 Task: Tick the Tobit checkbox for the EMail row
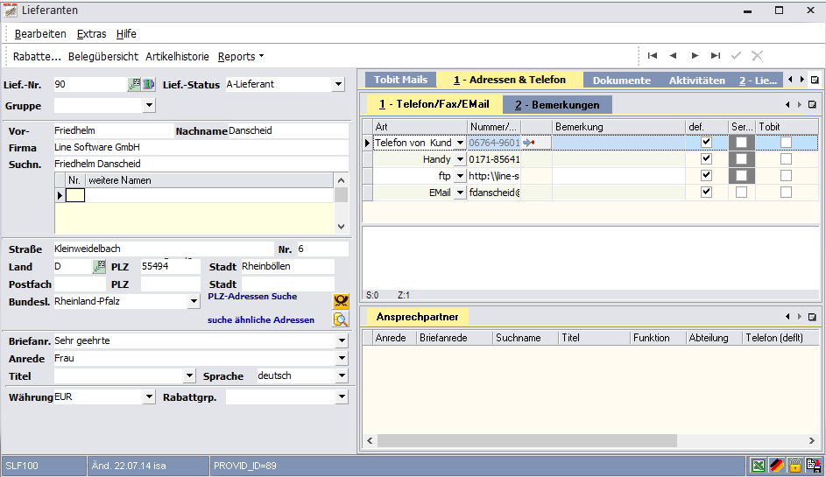pos(786,193)
